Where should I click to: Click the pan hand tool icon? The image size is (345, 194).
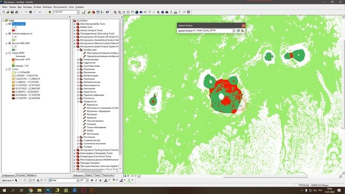(x=132, y=12)
